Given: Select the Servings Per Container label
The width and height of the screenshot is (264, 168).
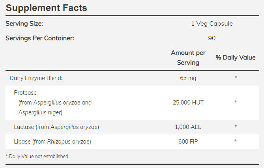Looking at the screenshot, I should click(x=40, y=38).
